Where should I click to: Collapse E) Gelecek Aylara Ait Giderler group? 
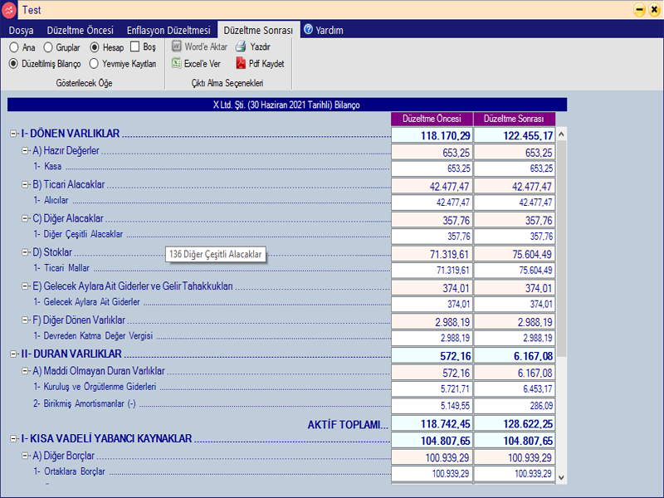click(25, 286)
